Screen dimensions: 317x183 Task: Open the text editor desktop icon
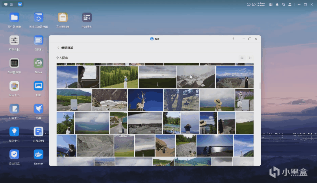[x=63, y=17]
